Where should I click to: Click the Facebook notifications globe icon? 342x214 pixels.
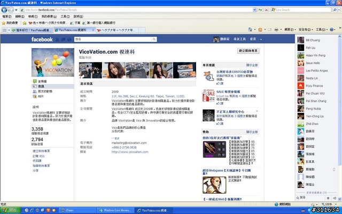pos(69,40)
